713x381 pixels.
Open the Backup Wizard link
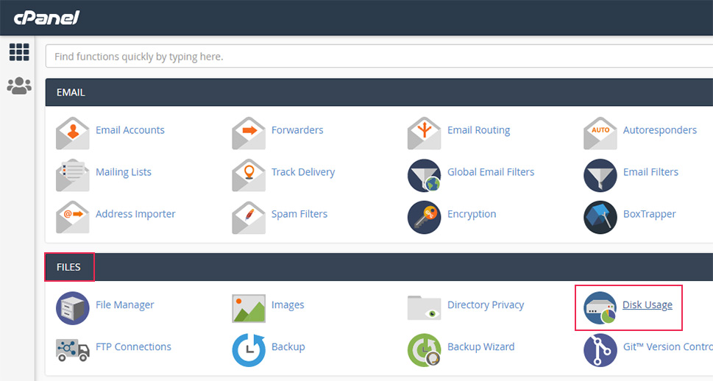481,346
